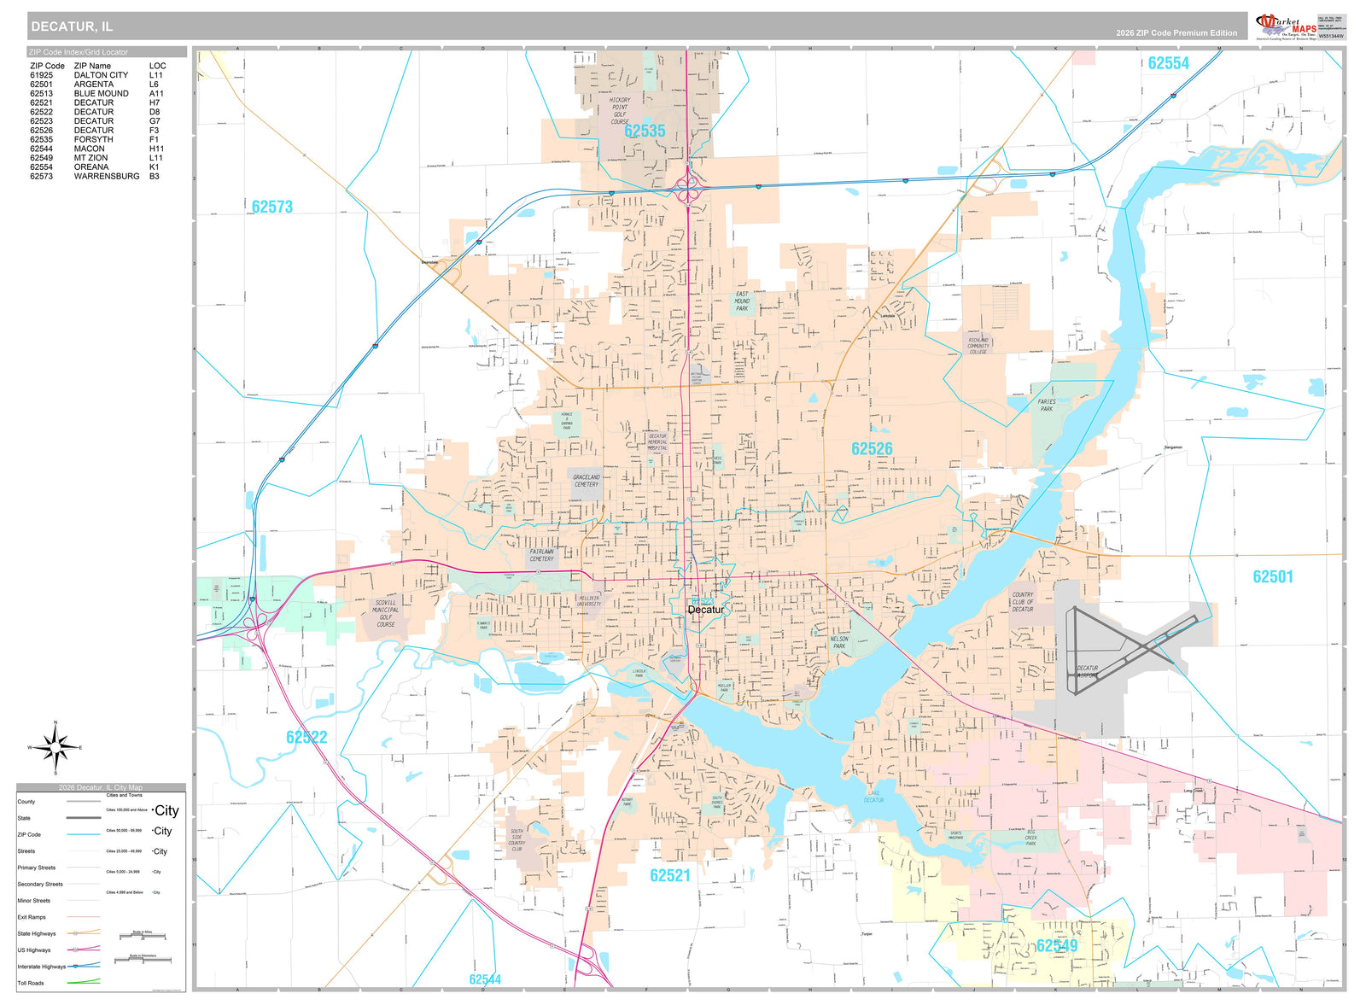Image resolution: width=1366 pixels, height=1005 pixels.
Task: Click the 2026 Decatur, IL City Map legend header
Action: click(x=101, y=787)
